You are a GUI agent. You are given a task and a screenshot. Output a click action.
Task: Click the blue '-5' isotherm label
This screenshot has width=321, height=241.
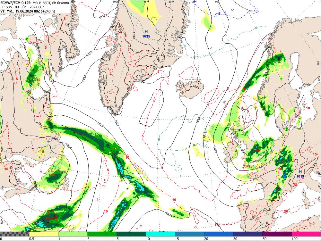(x=219, y=14)
